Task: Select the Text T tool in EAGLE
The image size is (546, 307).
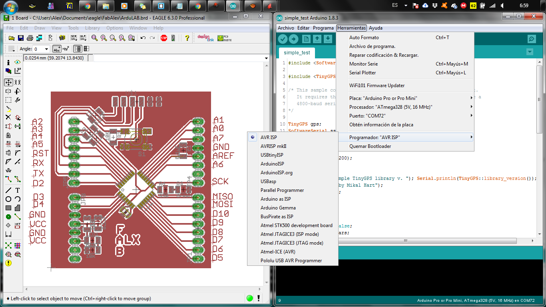Action: pos(17,190)
